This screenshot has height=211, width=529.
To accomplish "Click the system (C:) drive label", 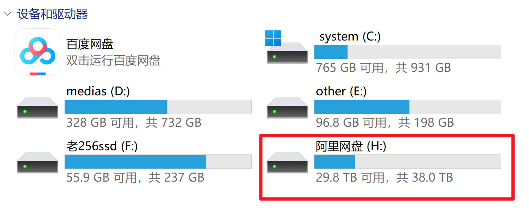I will (350, 37).
